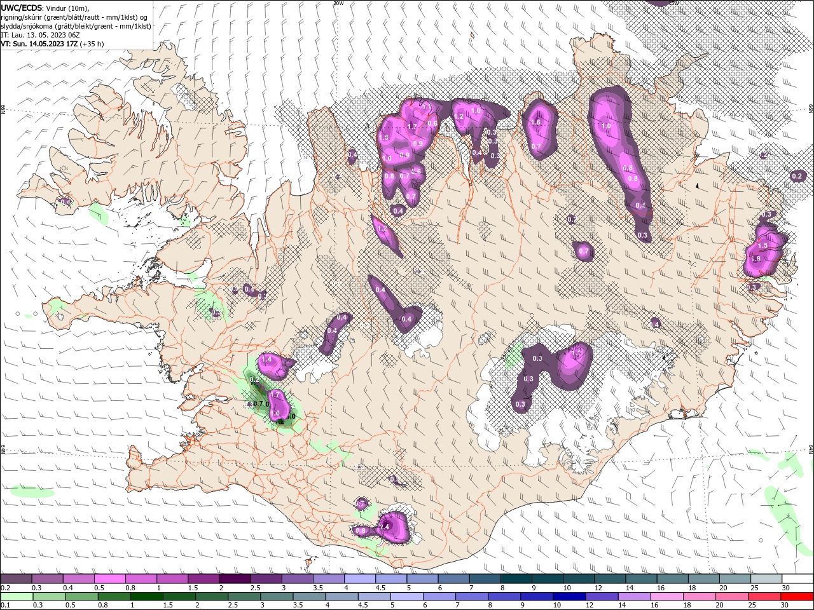Image resolution: width=814 pixels, height=610 pixels.
Task: Select the dark teal 8 swatch in the top legend row
Action: (x=516, y=579)
